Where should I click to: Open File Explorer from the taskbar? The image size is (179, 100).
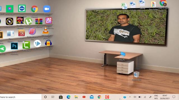coord(76,97)
